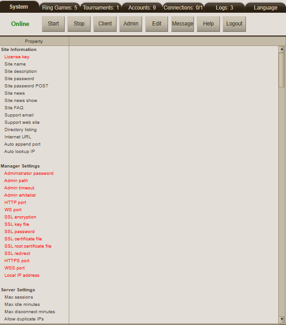The height and width of the screenshot is (325, 286).
Task: Select the SSL encryption property
Action: (20, 217)
